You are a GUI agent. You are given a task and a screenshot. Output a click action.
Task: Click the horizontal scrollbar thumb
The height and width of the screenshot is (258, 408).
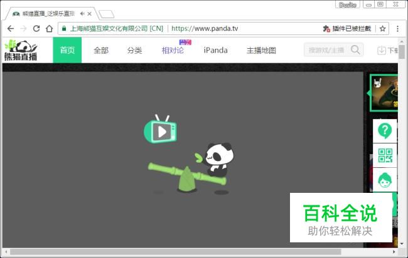point(176,252)
